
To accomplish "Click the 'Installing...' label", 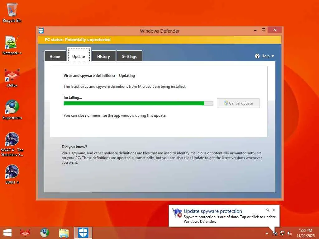I will (x=73, y=97).
